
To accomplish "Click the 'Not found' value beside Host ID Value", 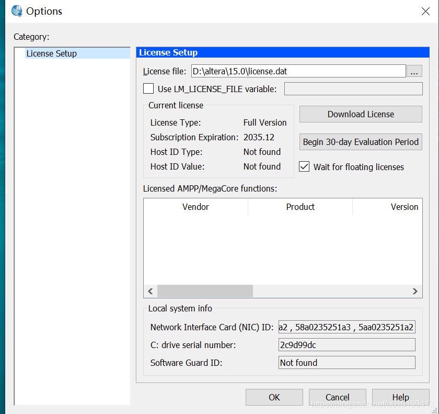I will [x=262, y=166].
